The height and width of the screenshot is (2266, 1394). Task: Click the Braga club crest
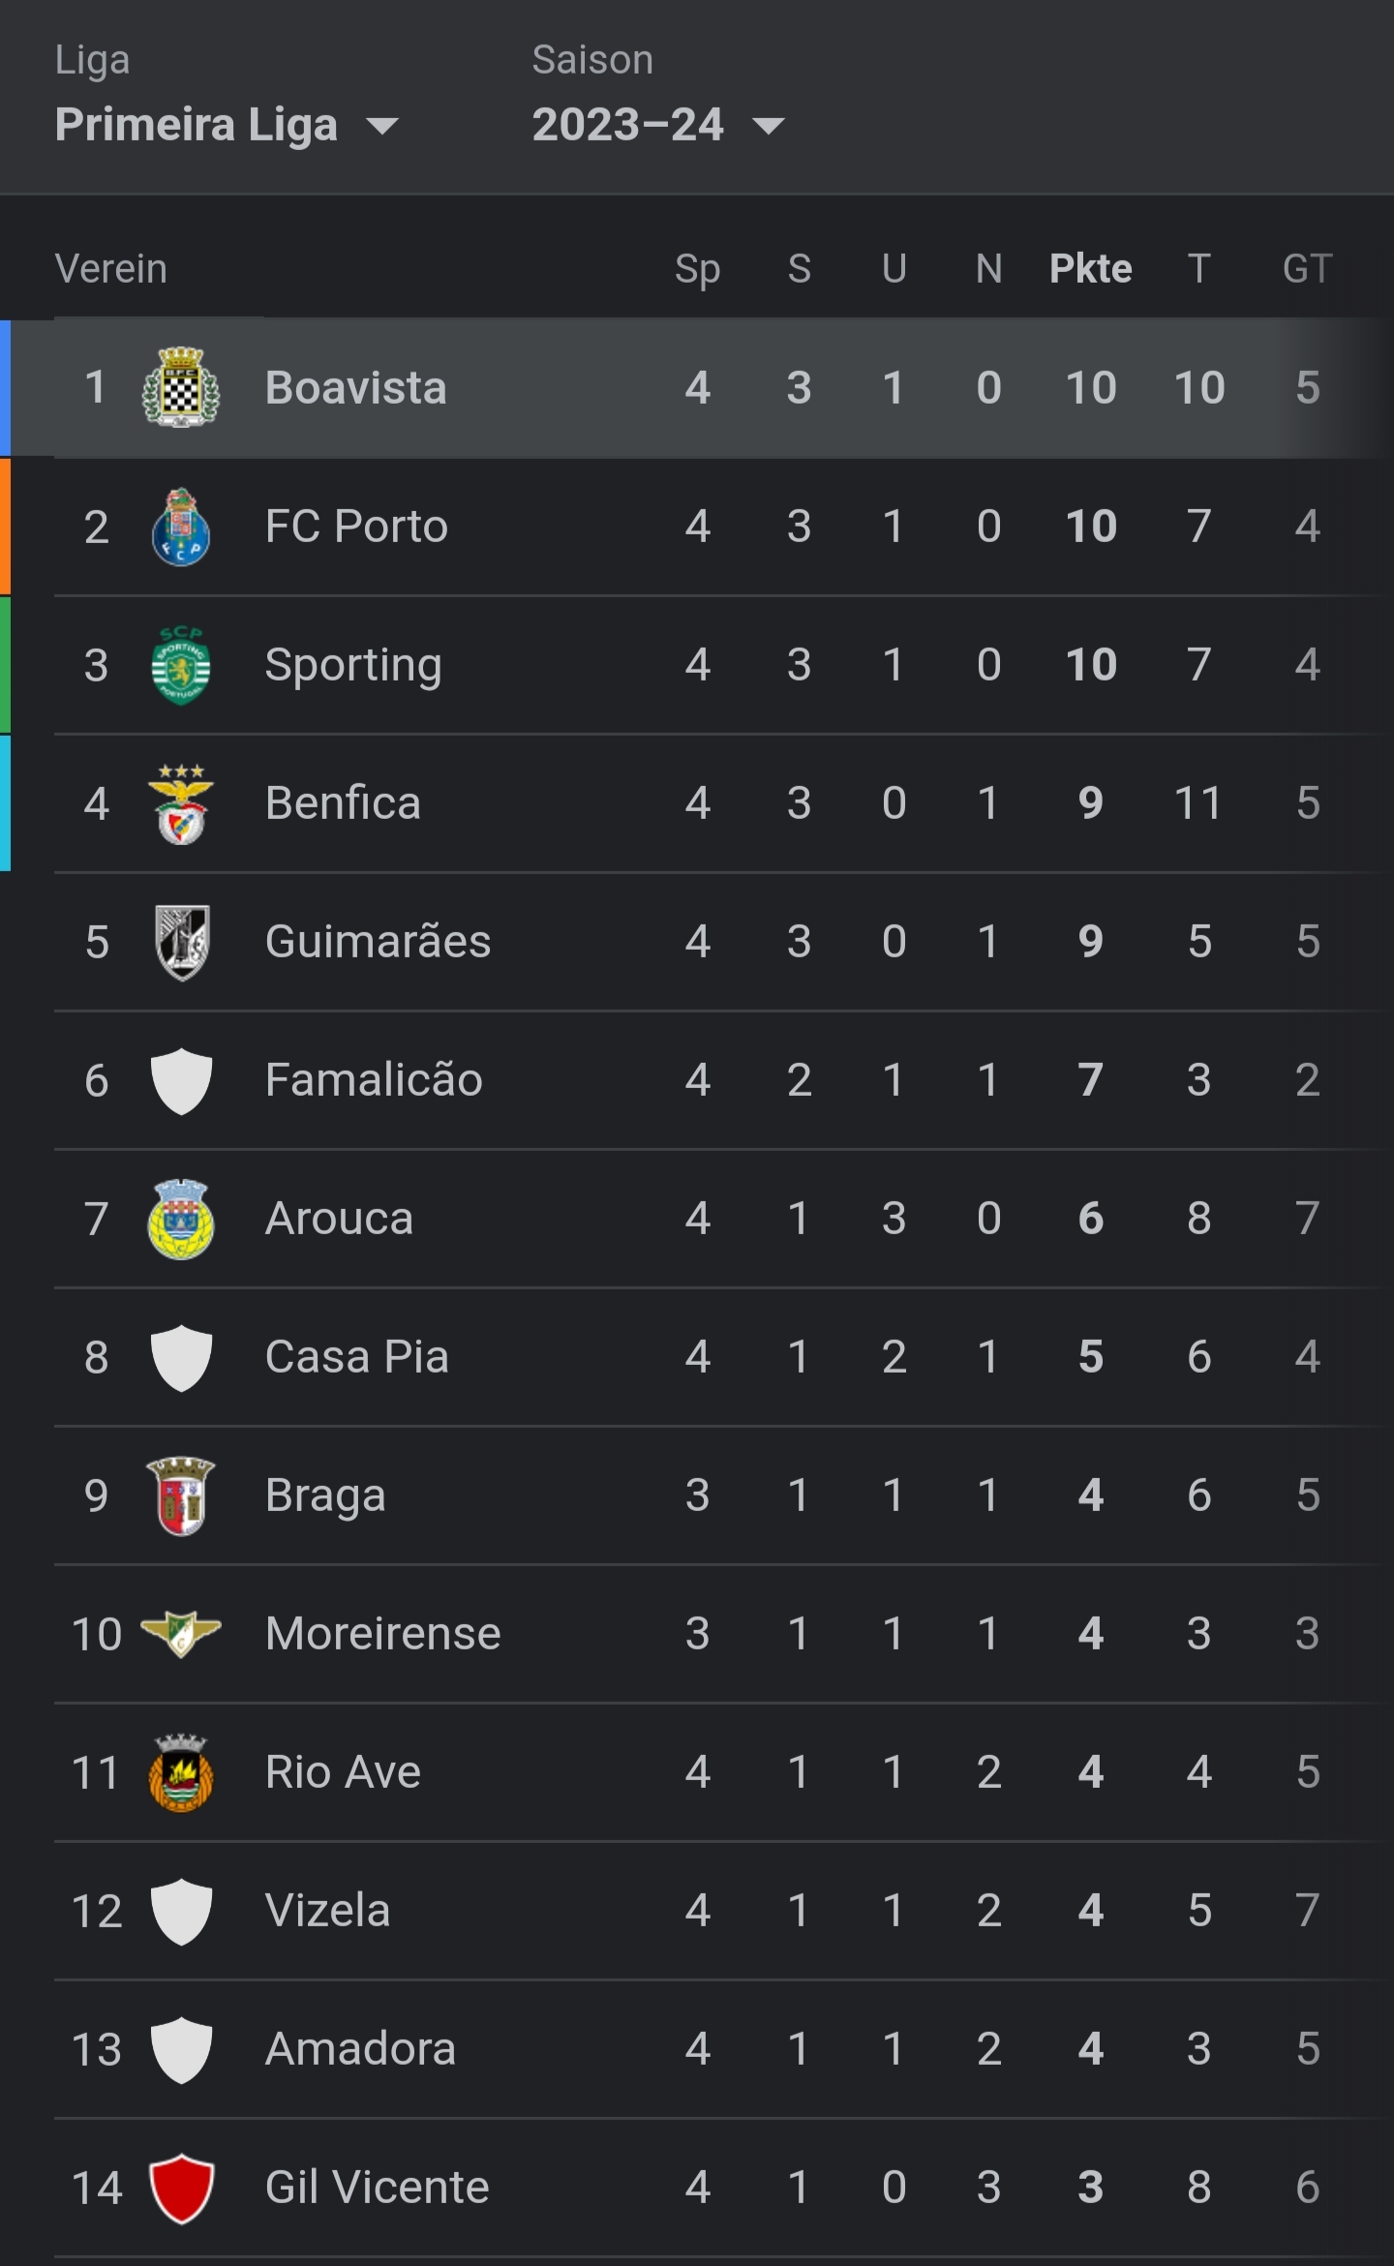pos(181,1496)
